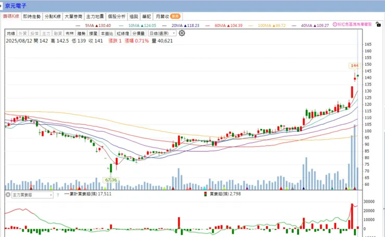
Task: Click the 漲跌 1 value
Action: tap(115, 41)
